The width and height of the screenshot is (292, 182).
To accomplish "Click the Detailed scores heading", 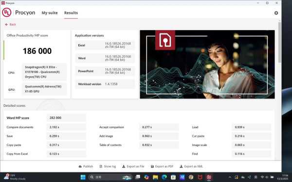I will click(14, 106).
